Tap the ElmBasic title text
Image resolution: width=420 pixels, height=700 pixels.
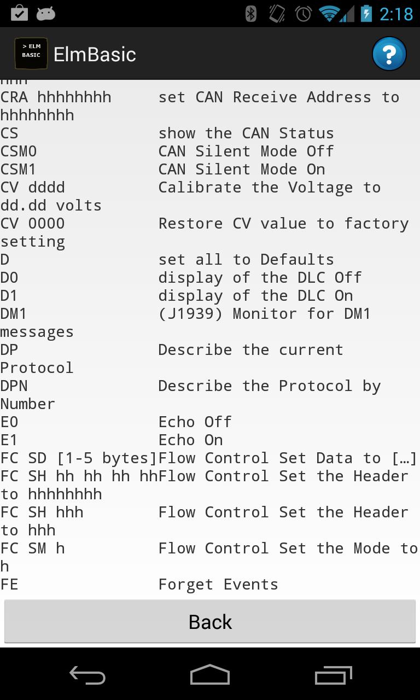(95, 54)
